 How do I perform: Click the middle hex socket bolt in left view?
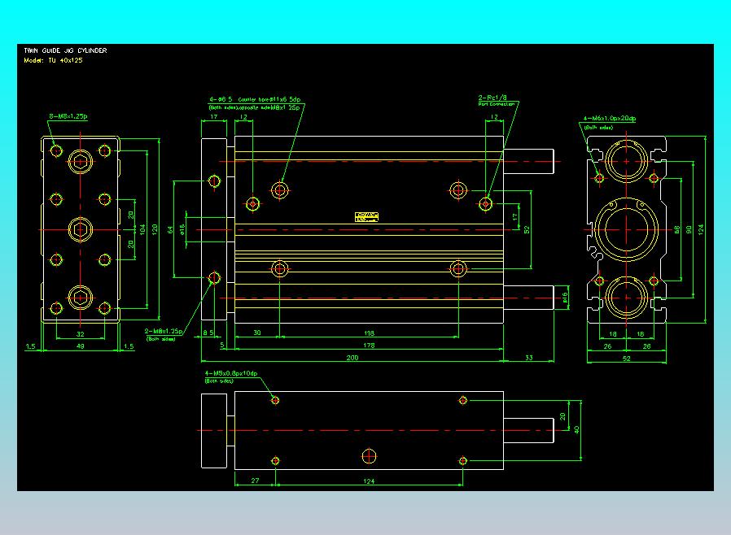point(81,229)
